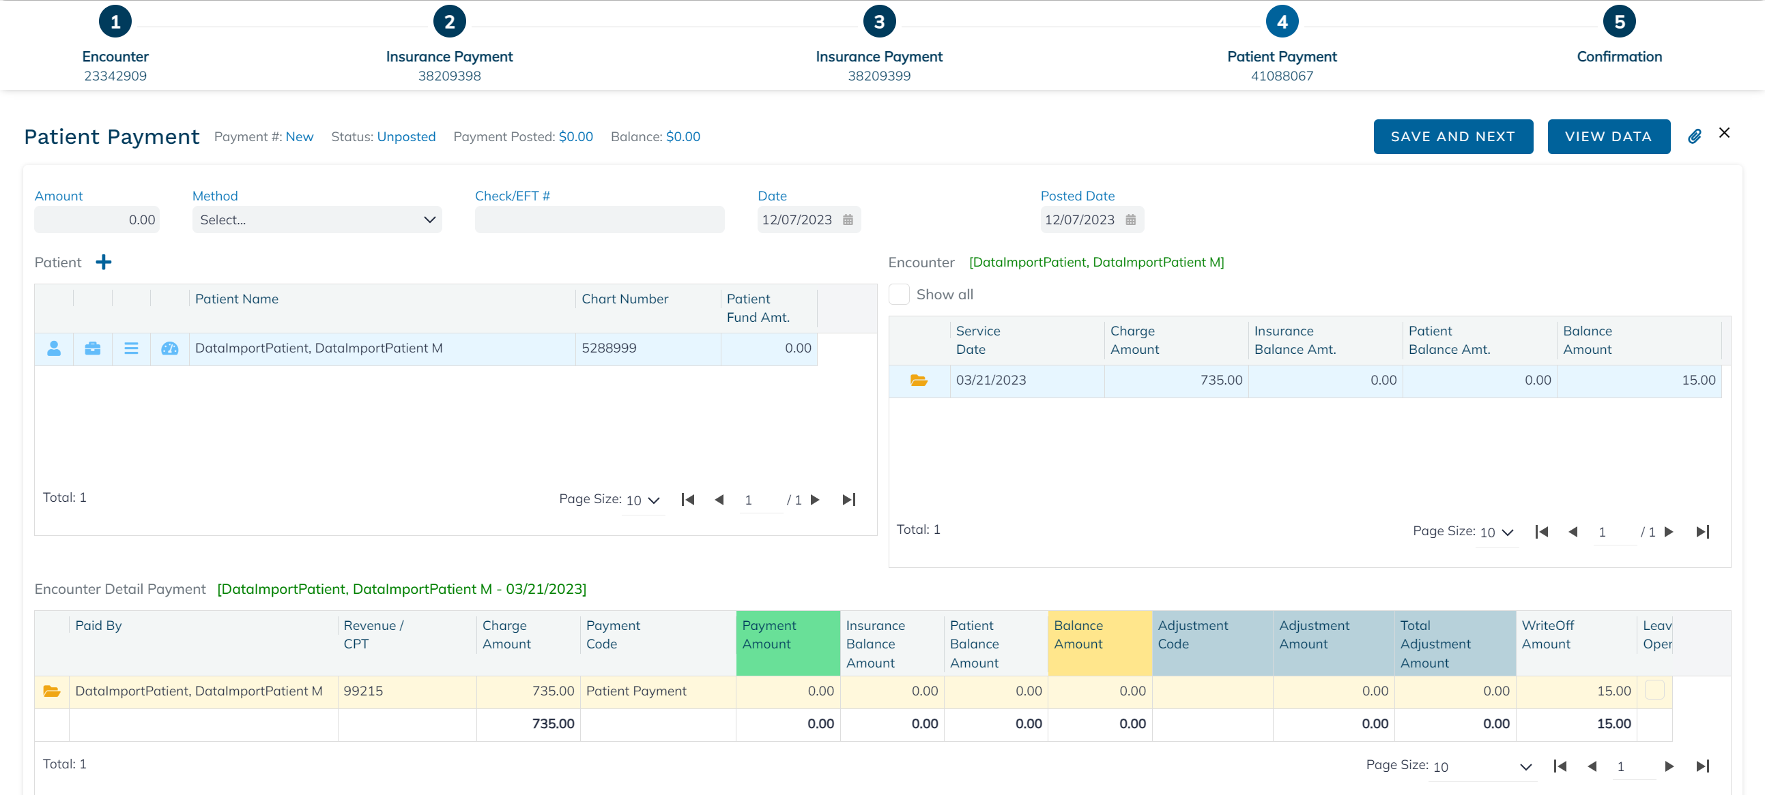Go to step 1 Encounter

pyautogui.click(x=115, y=22)
